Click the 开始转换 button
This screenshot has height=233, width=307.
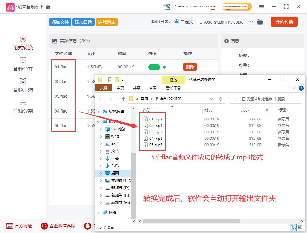tap(284, 22)
